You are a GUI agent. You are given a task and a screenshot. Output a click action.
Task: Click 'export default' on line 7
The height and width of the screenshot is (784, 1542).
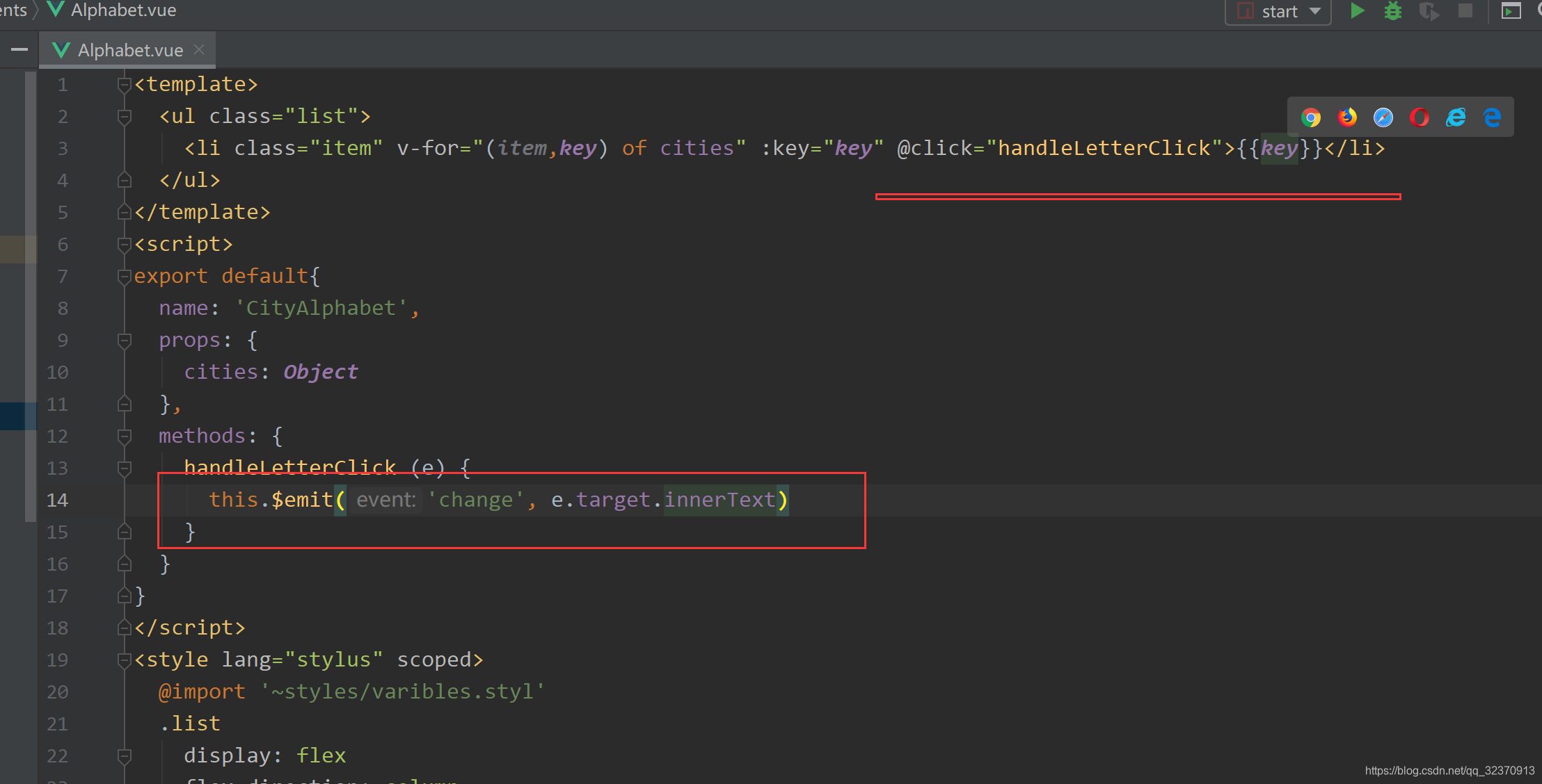point(221,276)
